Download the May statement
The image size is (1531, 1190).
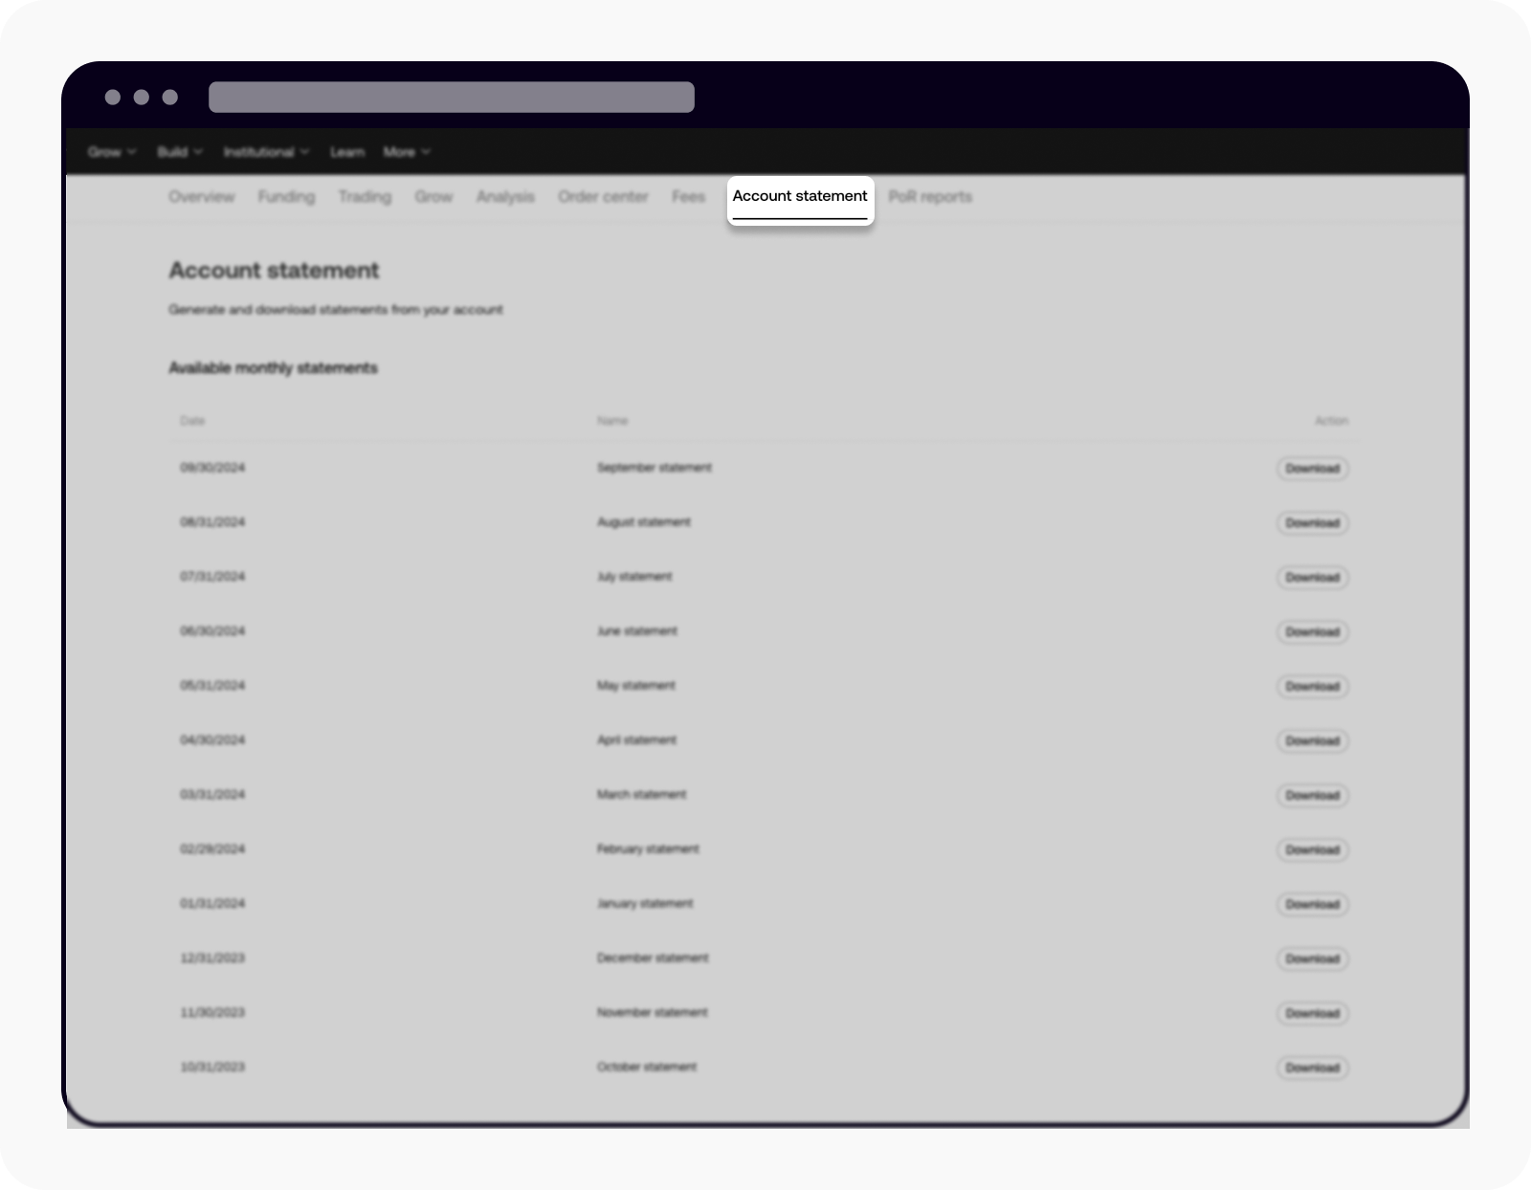[x=1312, y=686]
